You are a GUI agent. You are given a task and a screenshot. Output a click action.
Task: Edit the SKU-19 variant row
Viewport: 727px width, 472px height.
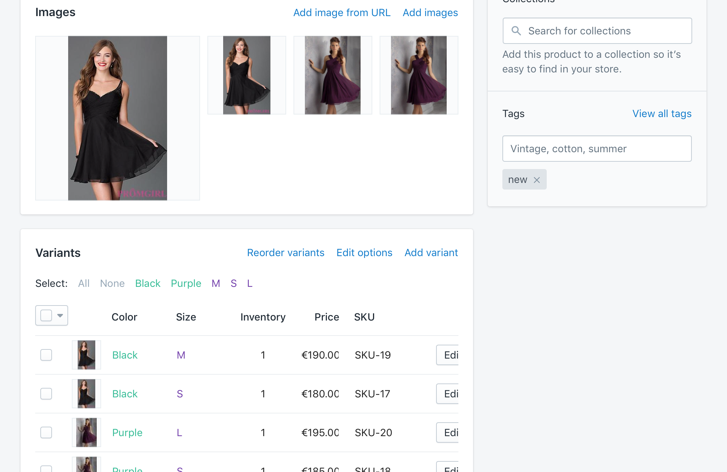448,355
